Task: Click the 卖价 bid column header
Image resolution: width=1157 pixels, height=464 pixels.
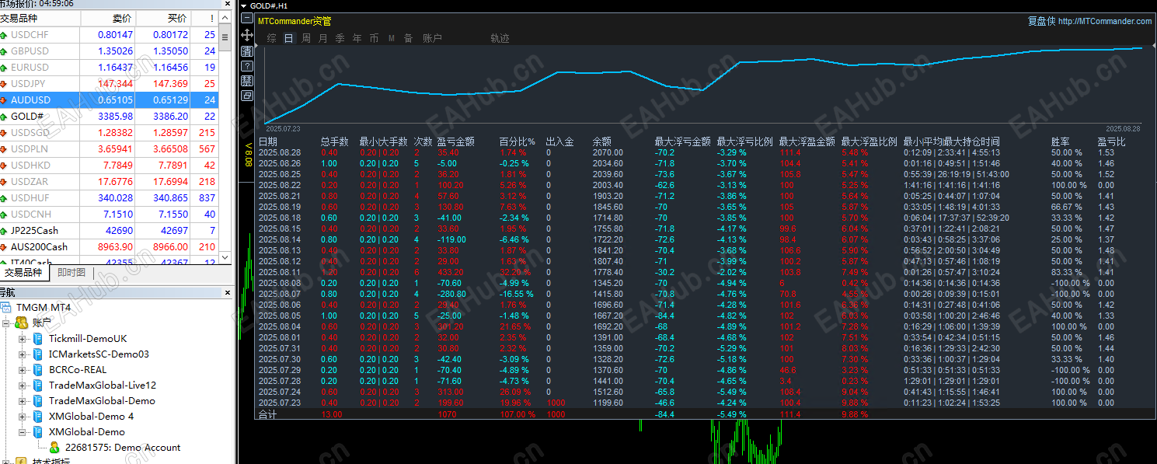Action: point(108,18)
